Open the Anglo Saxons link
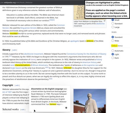The image size is (130, 113). coord(16,68)
